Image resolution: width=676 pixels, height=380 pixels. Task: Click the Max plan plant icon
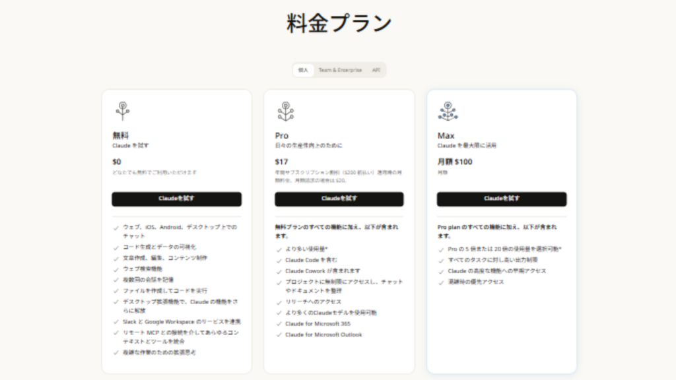tap(448, 111)
